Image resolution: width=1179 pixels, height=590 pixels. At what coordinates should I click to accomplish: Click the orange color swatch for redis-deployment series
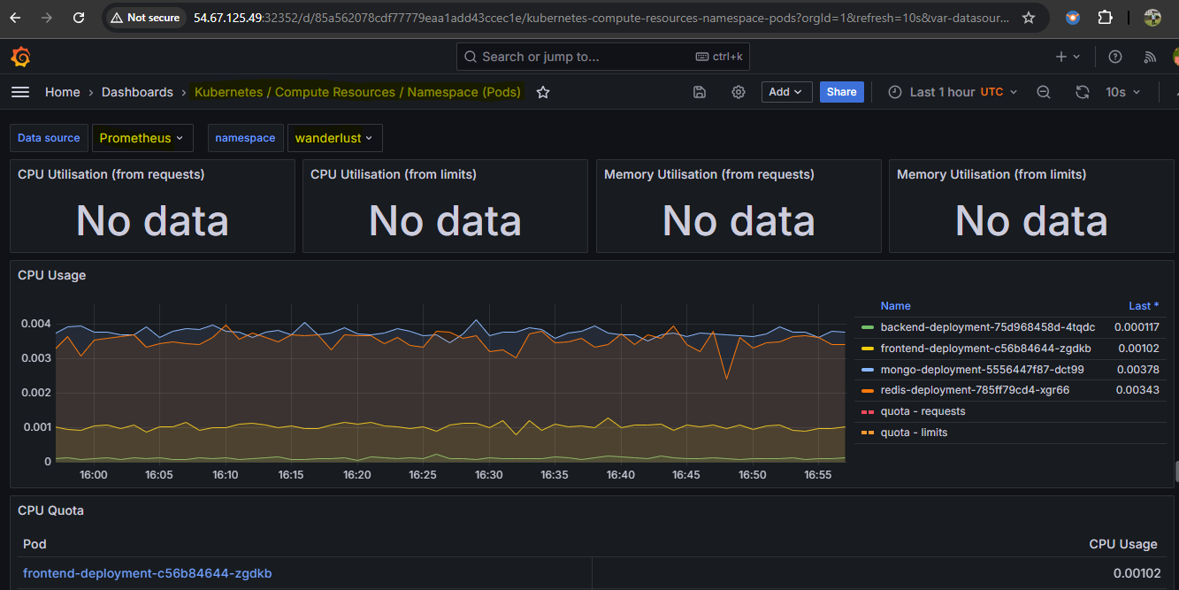[868, 390]
